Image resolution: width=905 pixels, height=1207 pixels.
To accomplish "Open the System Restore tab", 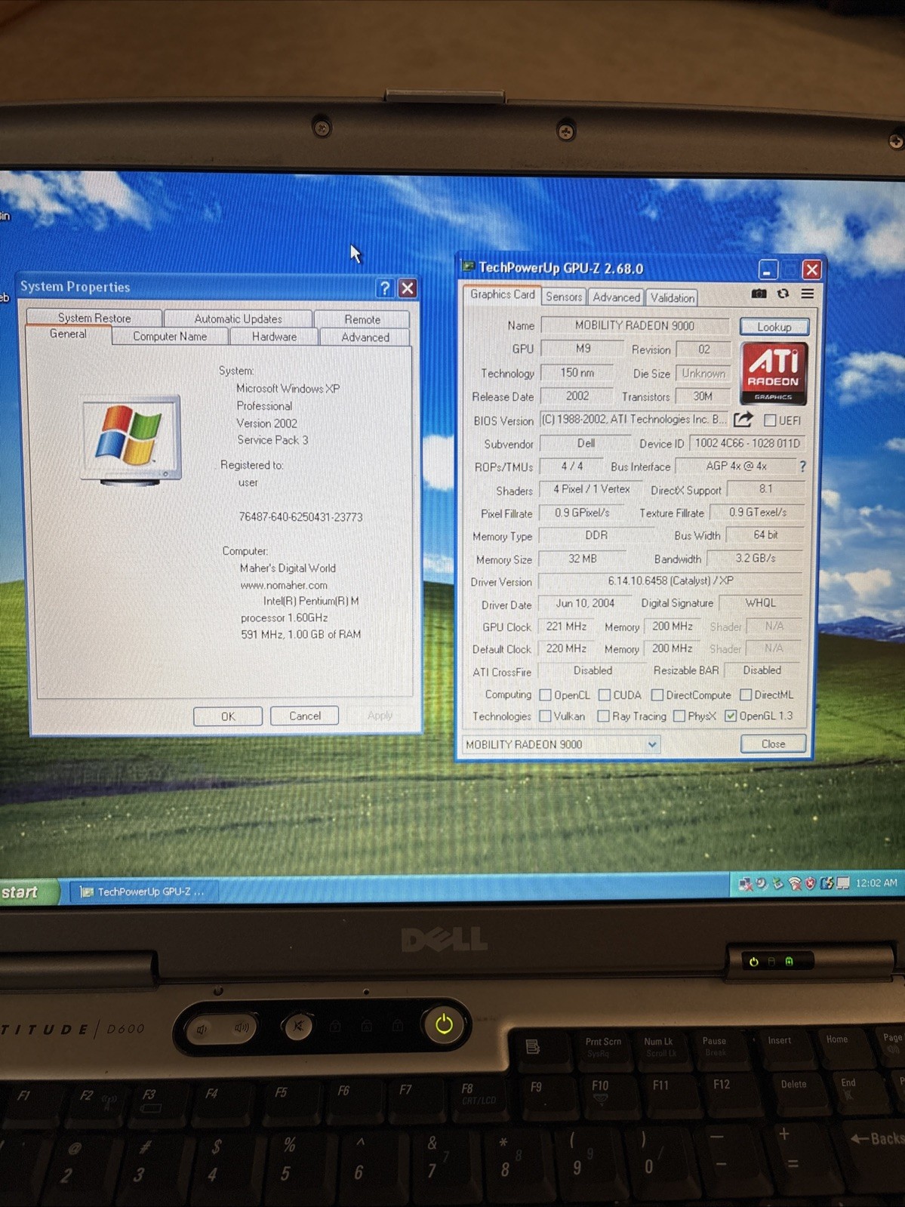I will [94, 318].
